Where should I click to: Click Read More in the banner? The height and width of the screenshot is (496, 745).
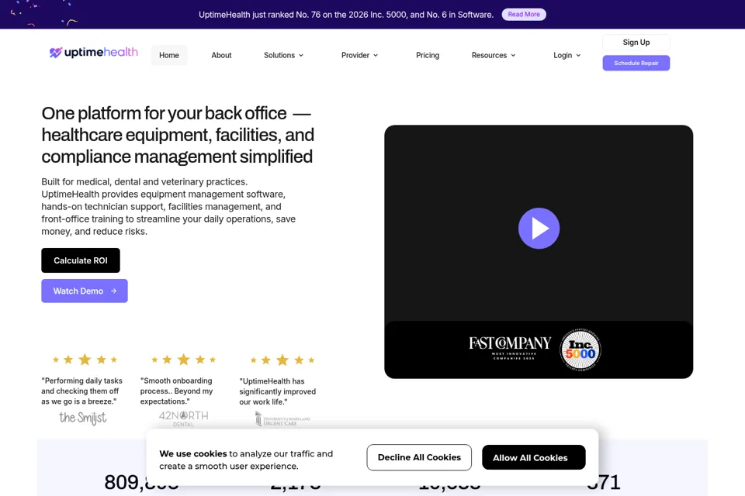coord(524,14)
